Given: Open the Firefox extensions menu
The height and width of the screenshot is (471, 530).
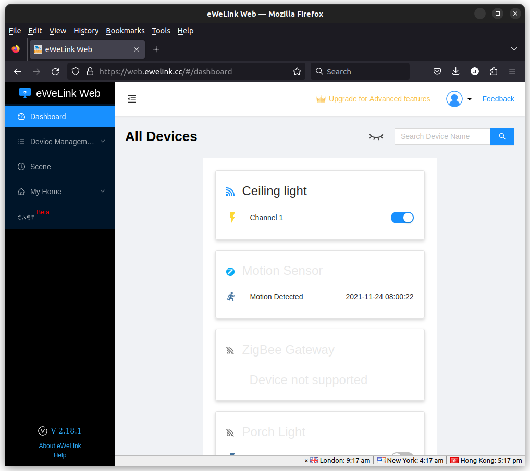Looking at the screenshot, I should point(494,71).
